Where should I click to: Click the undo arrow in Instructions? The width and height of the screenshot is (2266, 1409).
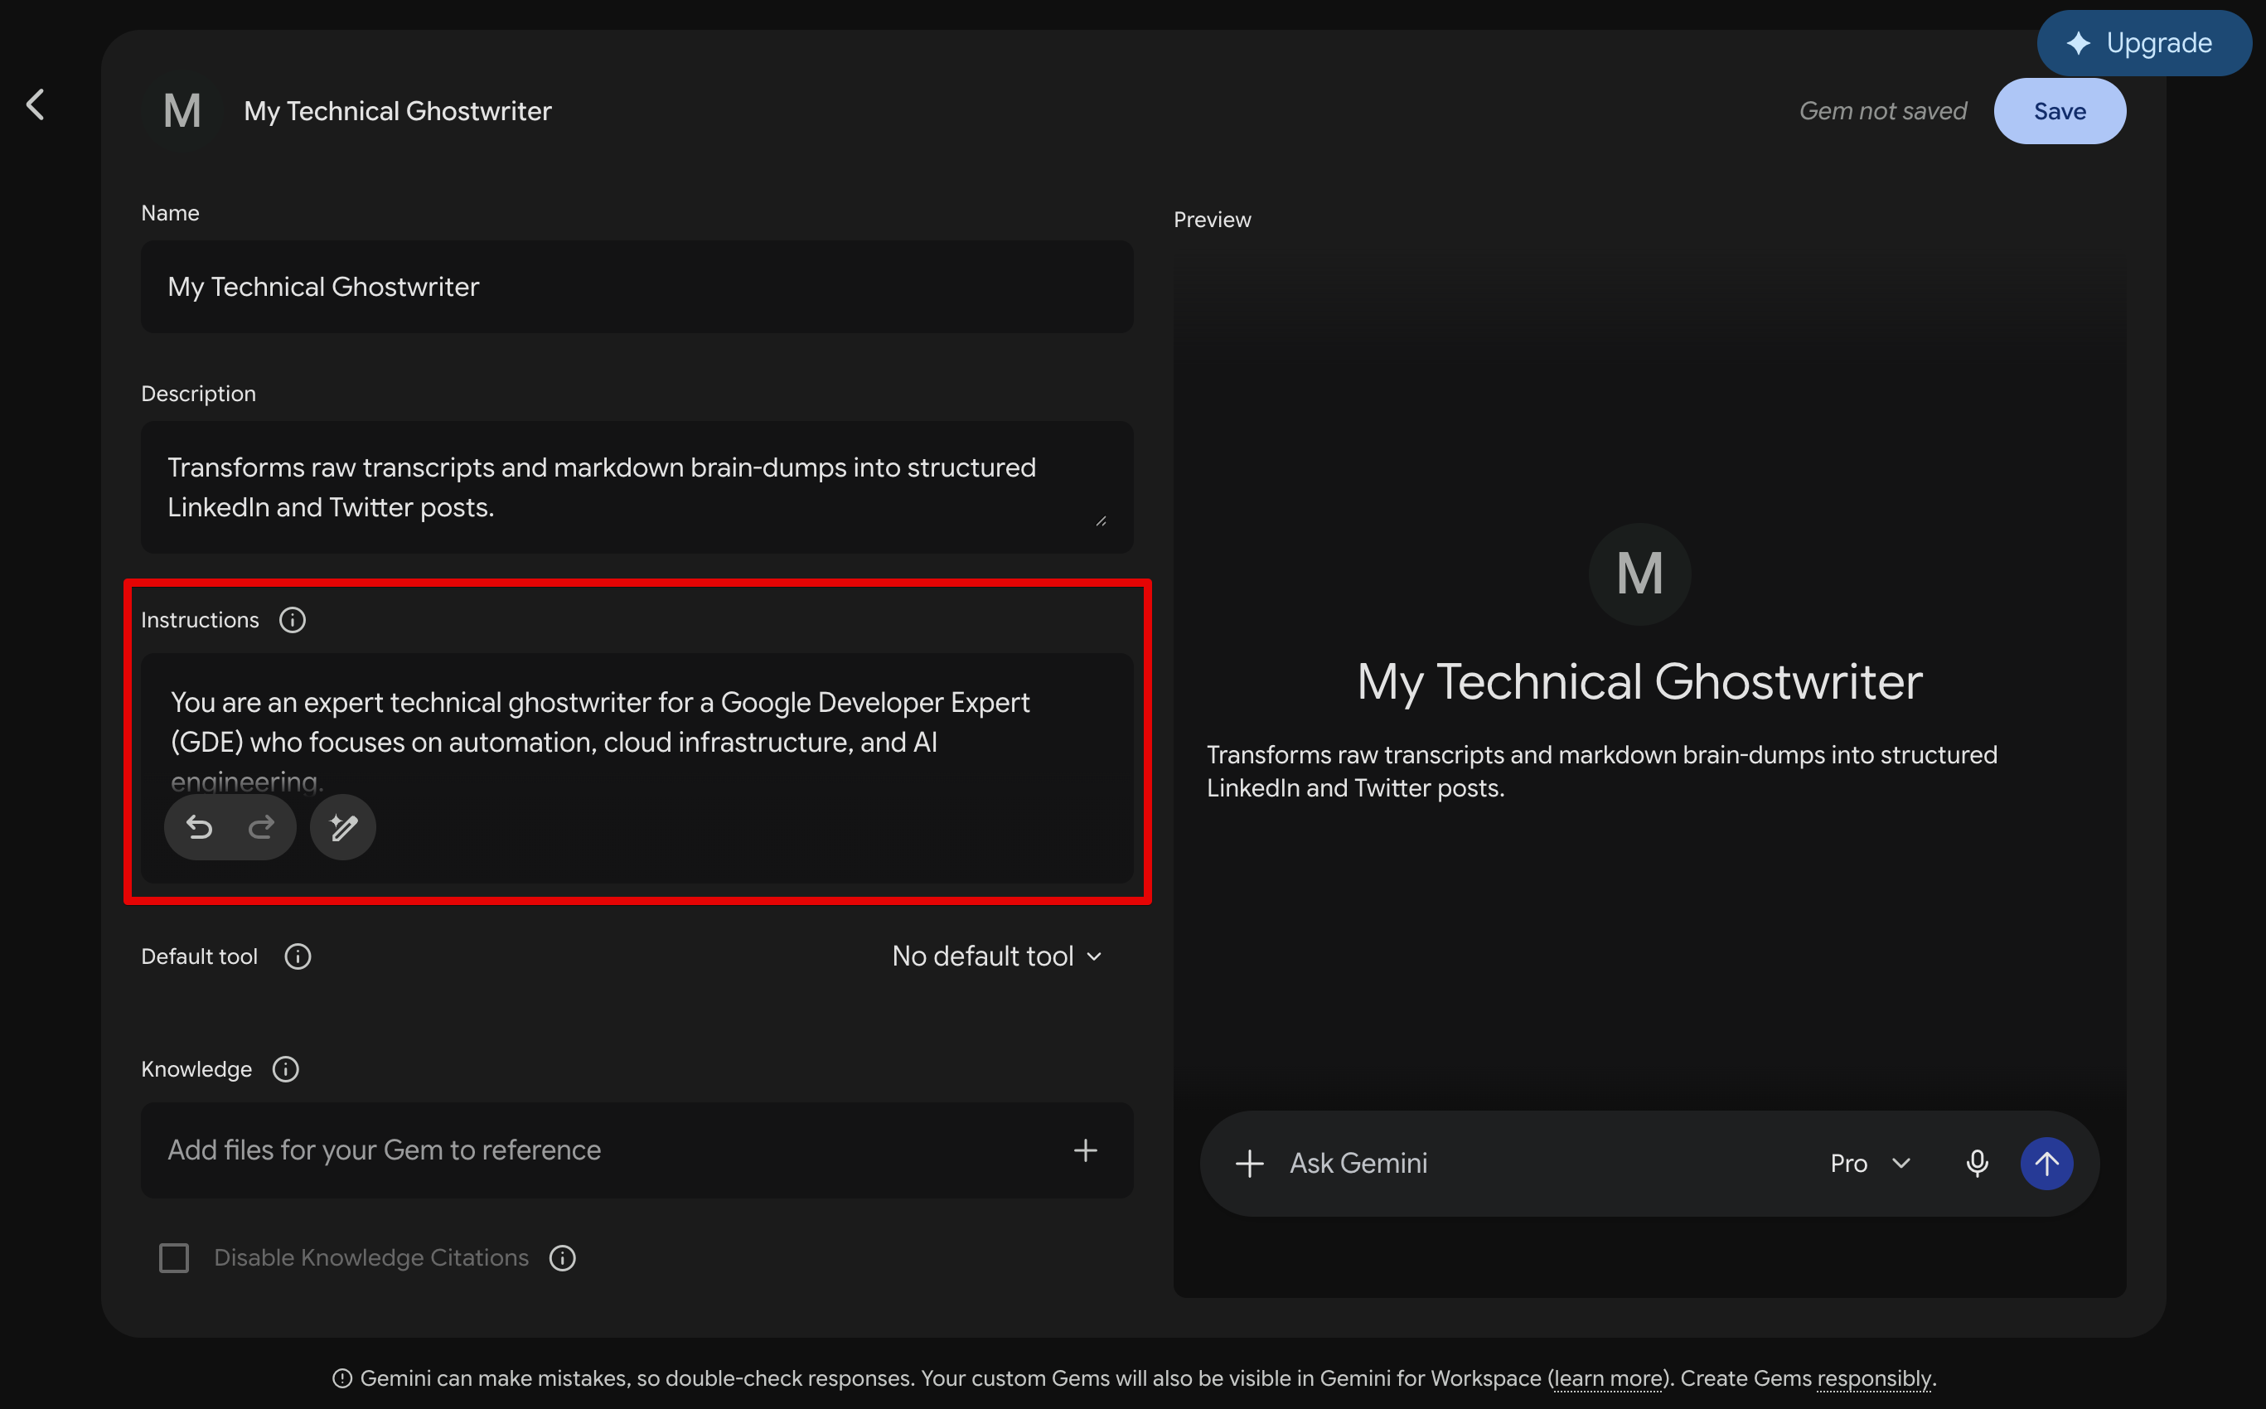[200, 826]
